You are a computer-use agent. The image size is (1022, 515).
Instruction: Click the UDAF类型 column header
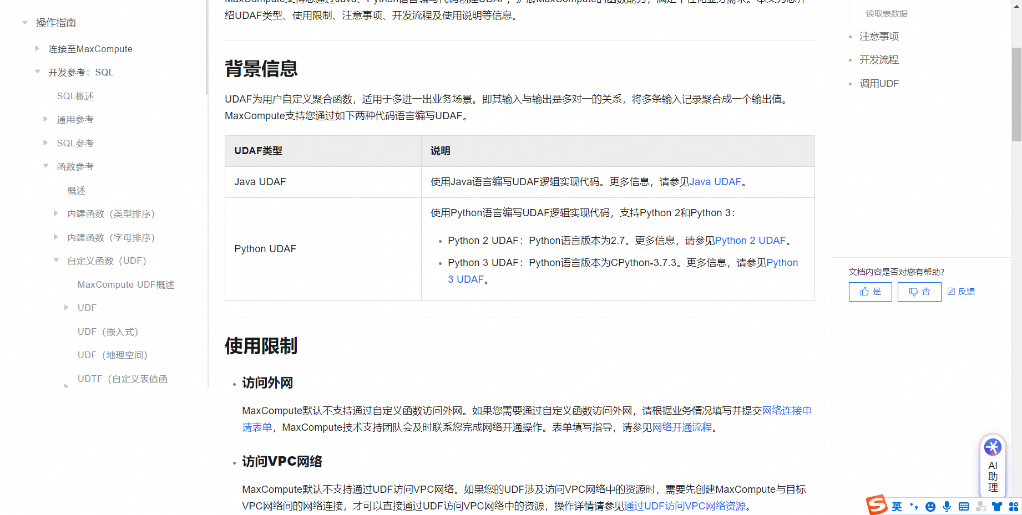click(323, 151)
